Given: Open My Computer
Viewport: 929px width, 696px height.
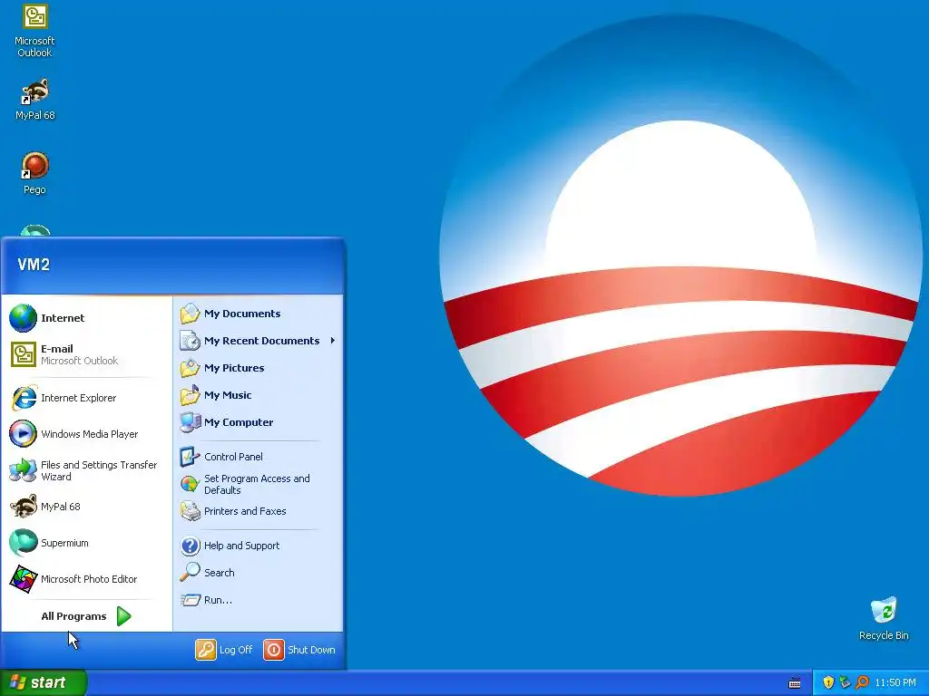Looking at the screenshot, I should pyautogui.click(x=259, y=422).
